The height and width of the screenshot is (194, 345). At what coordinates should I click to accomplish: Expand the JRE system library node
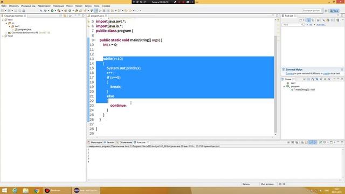pyautogui.click(x=6, y=33)
